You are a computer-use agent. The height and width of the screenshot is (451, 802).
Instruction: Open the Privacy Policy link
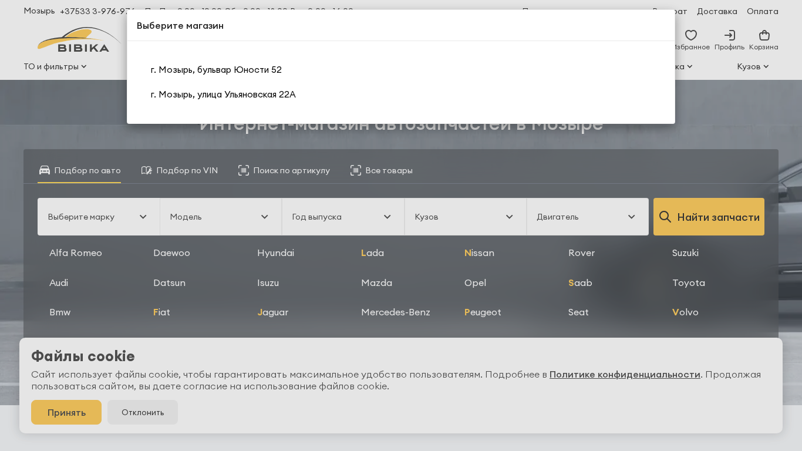(x=625, y=375)
